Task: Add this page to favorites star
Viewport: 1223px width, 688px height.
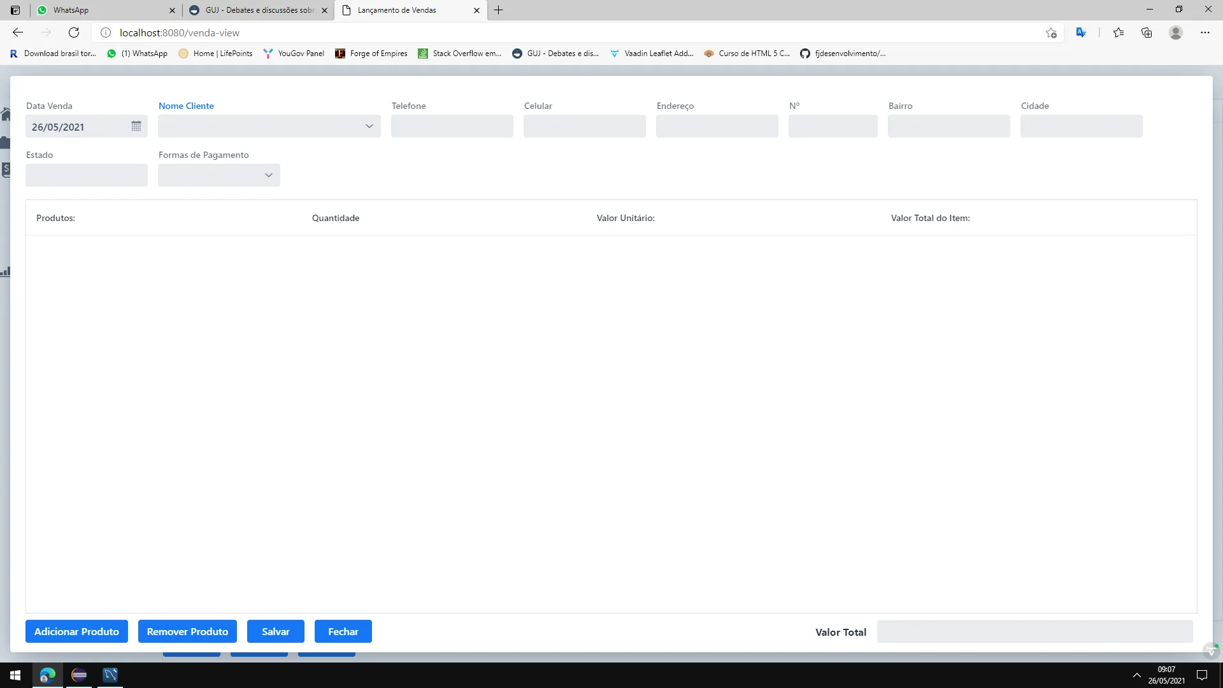Action: click(1051, 32)
